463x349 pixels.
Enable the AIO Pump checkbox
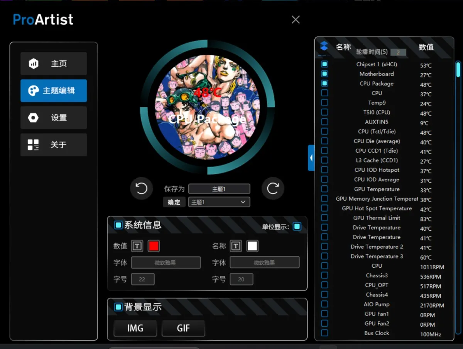point(324,304)
